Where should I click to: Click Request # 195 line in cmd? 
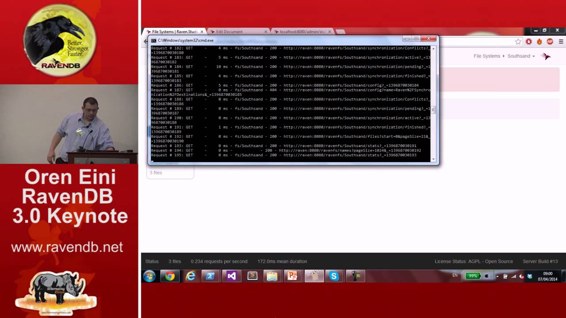[x=283, y=155]
